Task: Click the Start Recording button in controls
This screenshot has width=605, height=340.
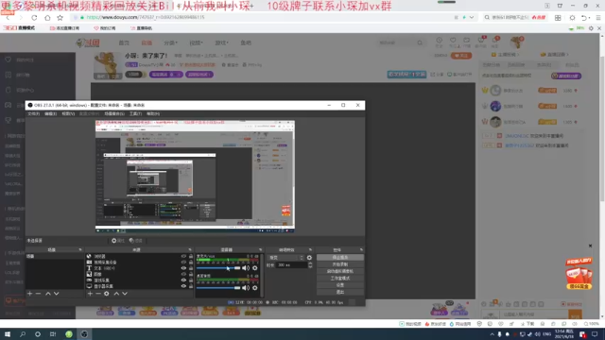Action: [340, 264]
